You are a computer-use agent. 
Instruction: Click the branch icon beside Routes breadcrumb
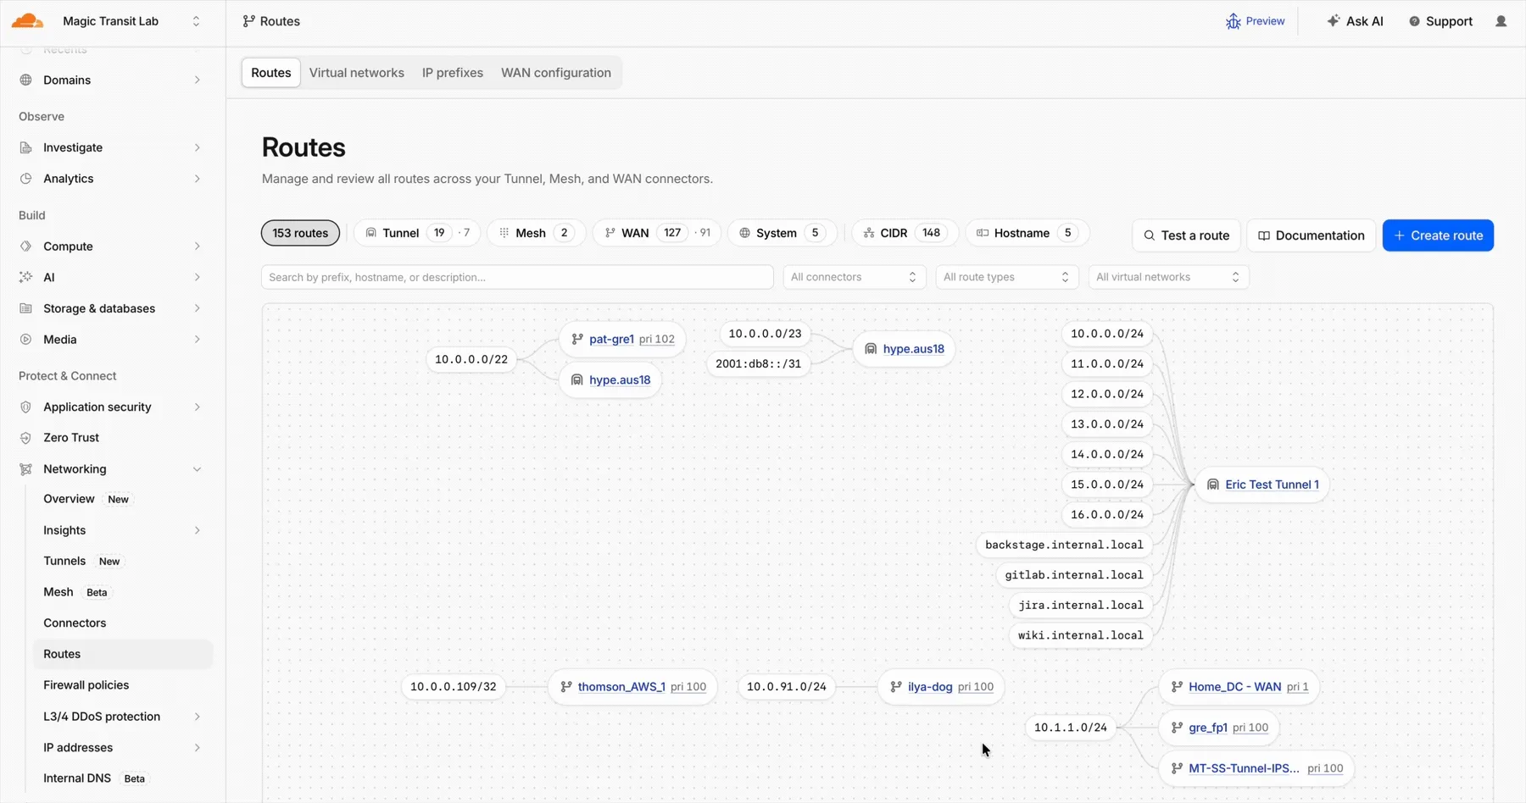[x=248, y=21]
